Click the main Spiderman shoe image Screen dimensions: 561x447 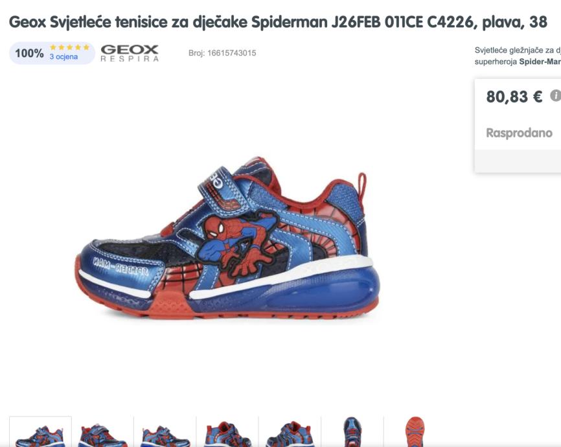pos(227,238)
